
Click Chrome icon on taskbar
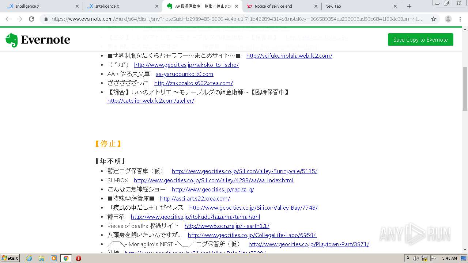coord(66,258)
